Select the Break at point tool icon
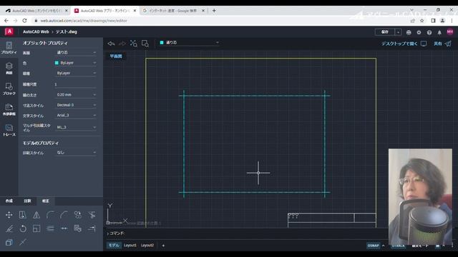The width and height of the screenshot is (458, 257). coord(64,228)
